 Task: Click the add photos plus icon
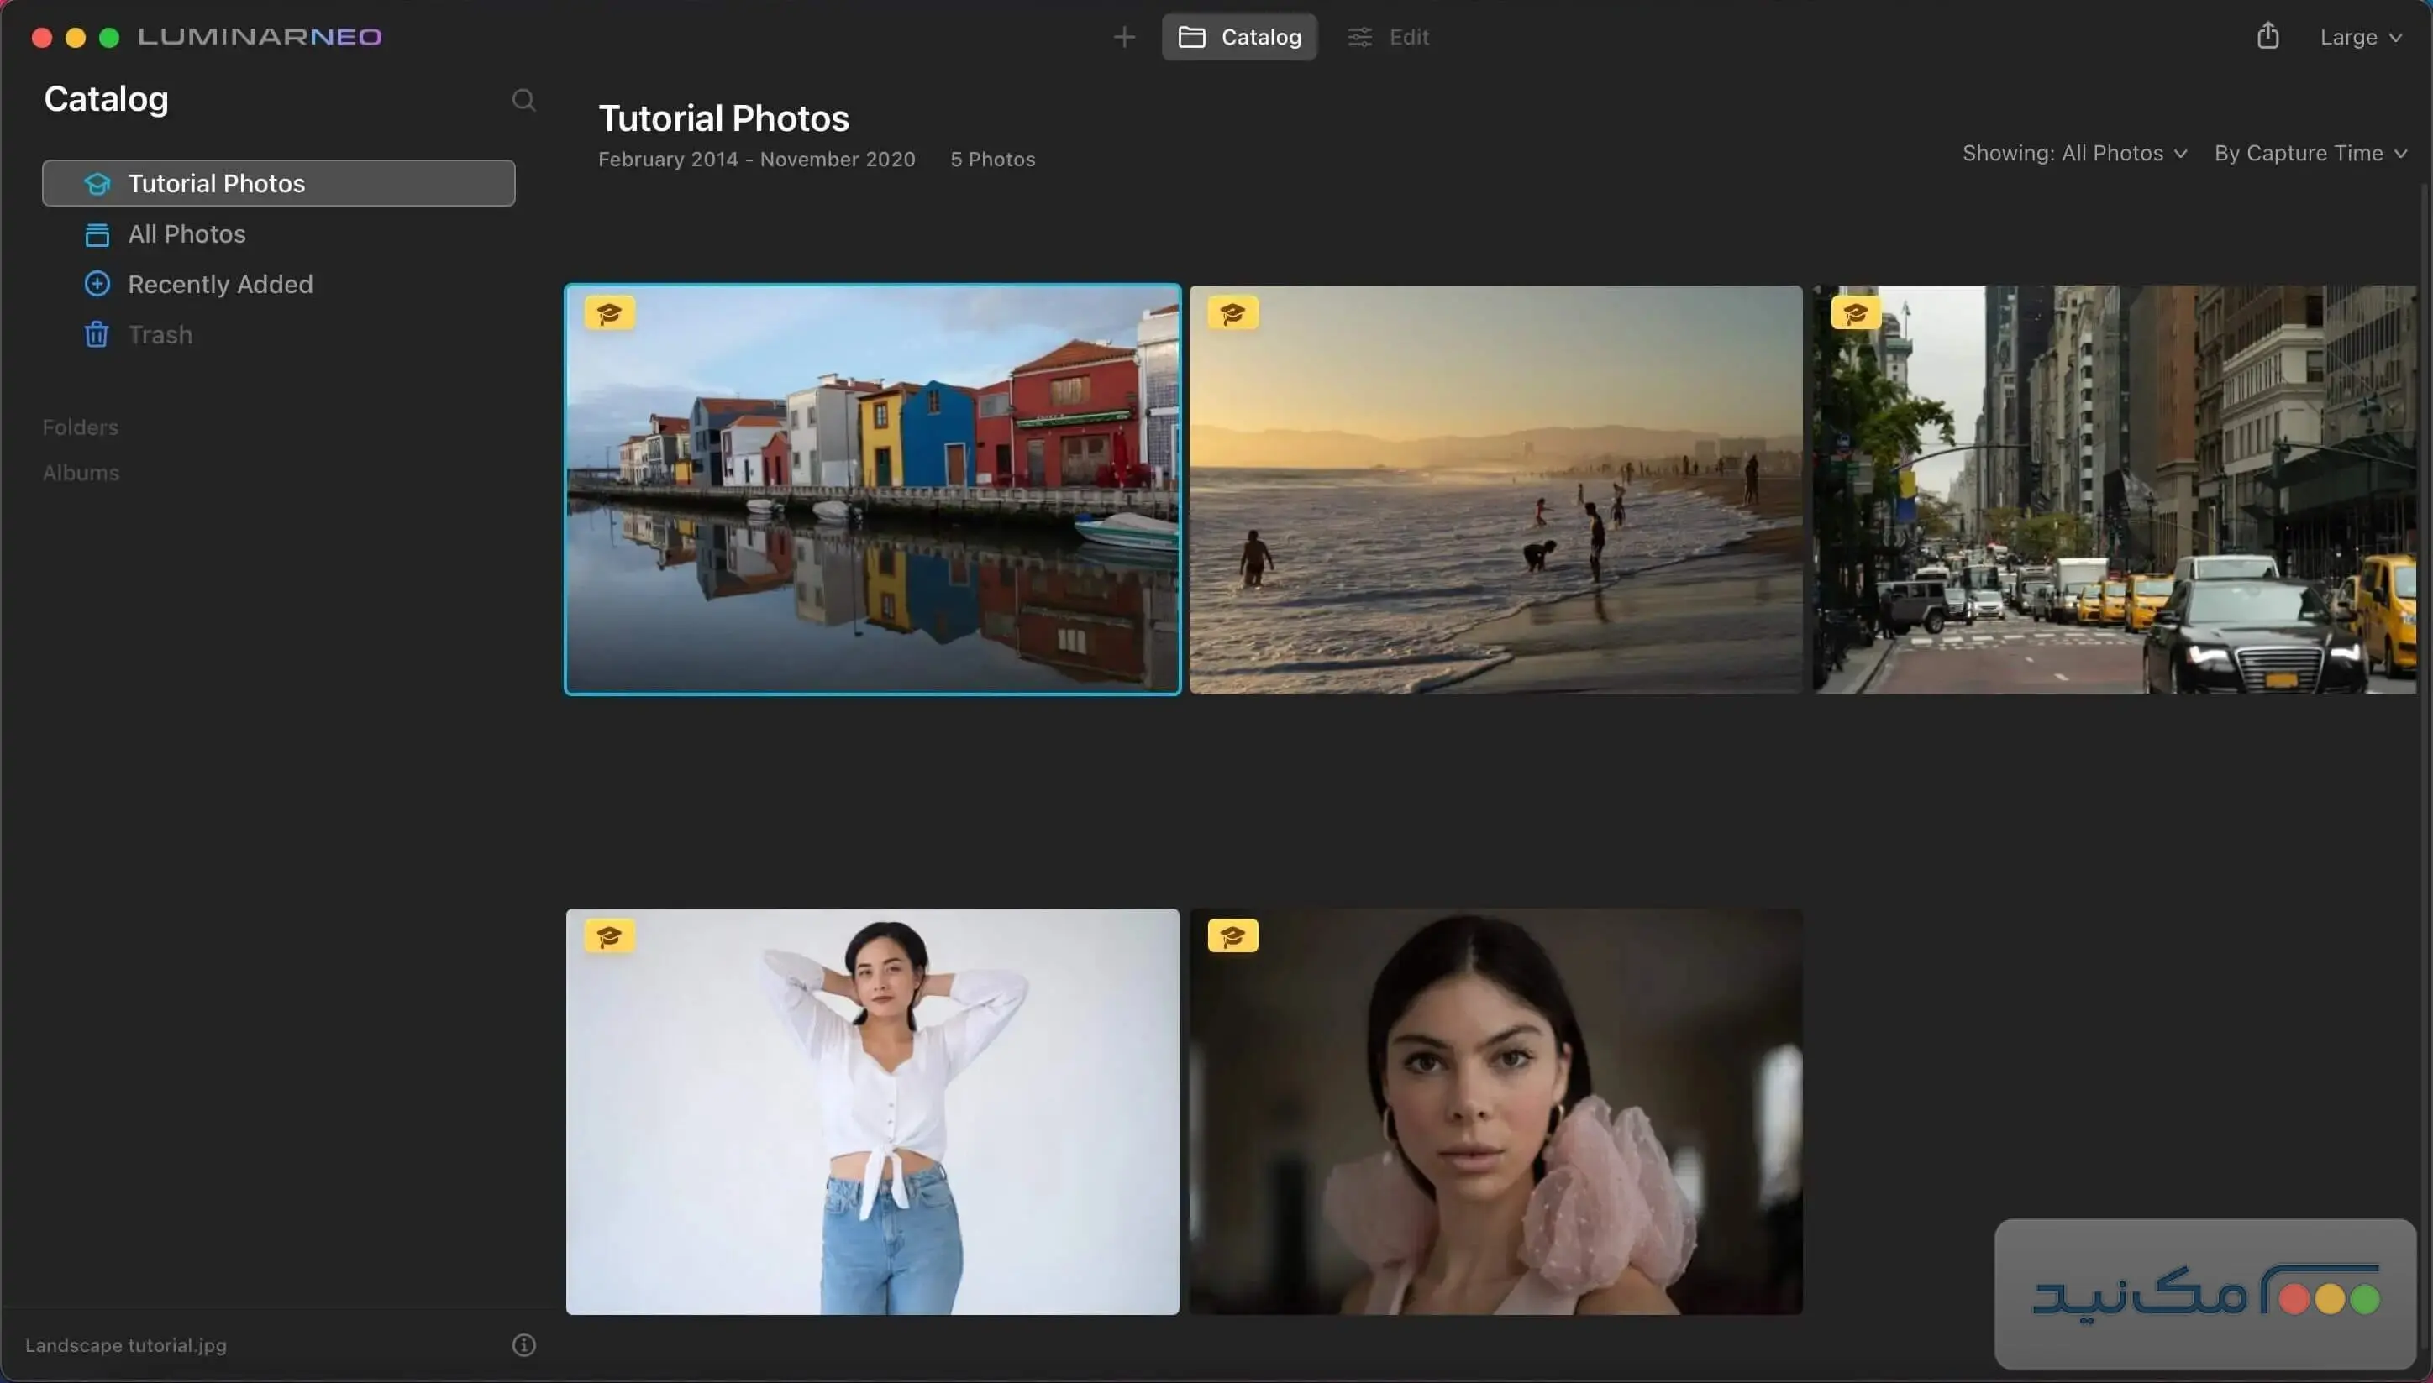tap(1123, 37)
